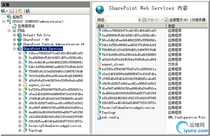Click the SharePoint - 80 globe icon
The width and height of the screenshot is (210, 136).
point(20,40)
